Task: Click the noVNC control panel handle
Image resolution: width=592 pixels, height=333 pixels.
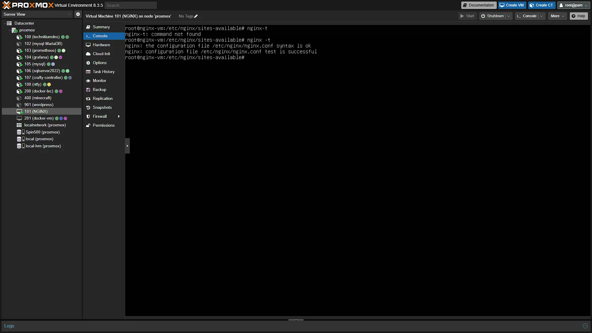Action: pyautogui.click(x=127, y=146)
